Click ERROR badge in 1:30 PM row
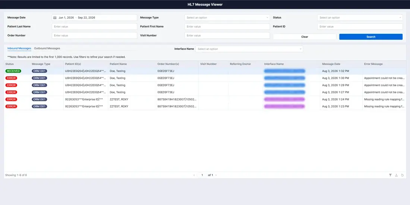This screenshot has height=205, width=410. 11,78
